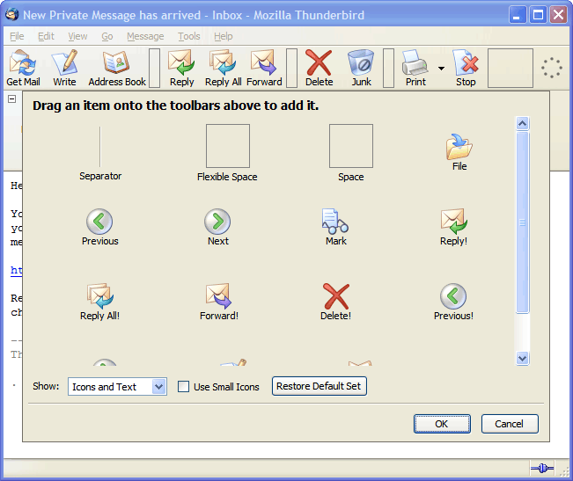Select the Flexible Space palette item

227,153
